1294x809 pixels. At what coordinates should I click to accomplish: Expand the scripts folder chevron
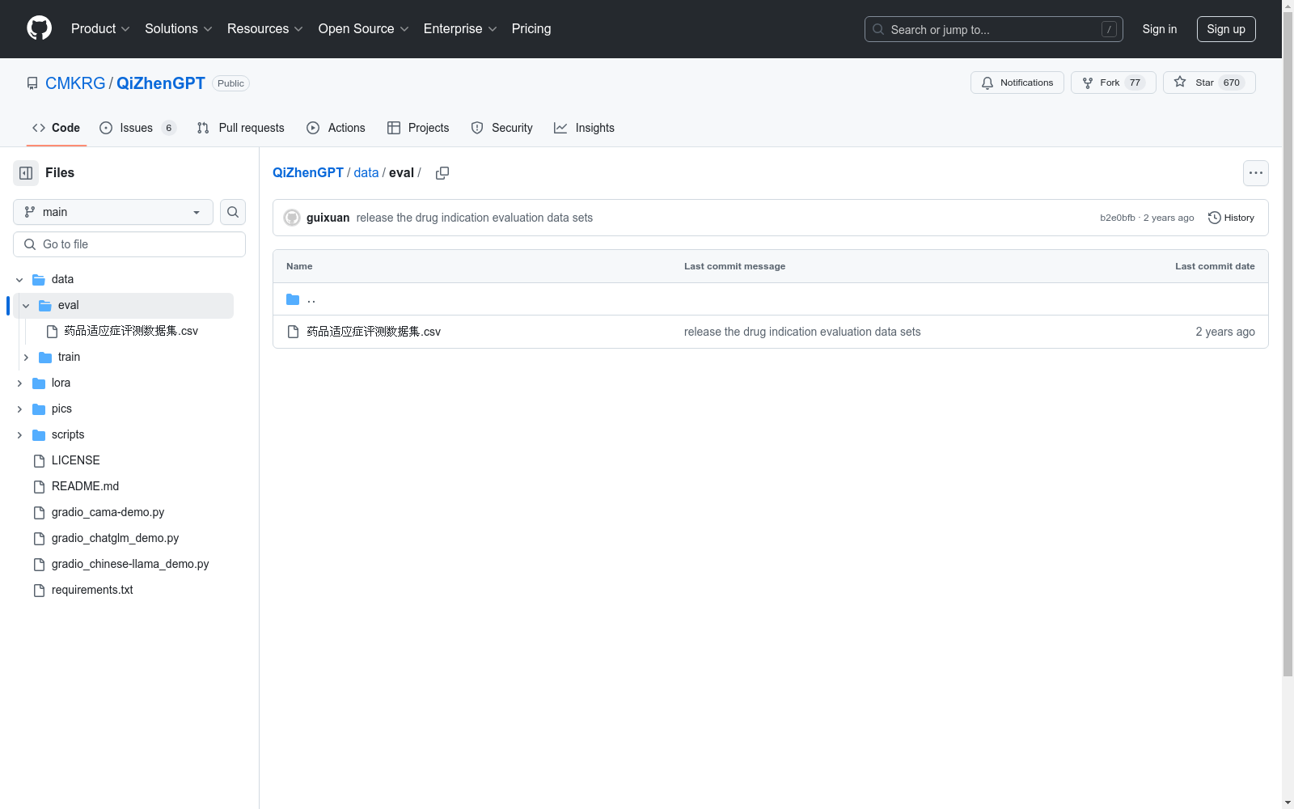click(x=19, y=435)
